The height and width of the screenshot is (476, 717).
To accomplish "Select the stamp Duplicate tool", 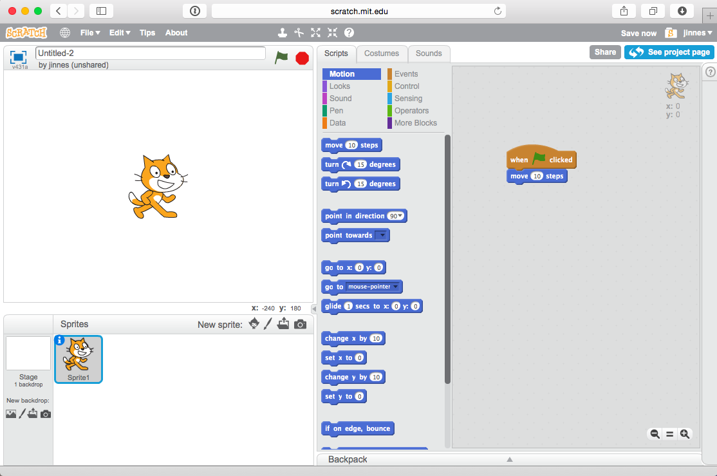I will coord(283,32).
